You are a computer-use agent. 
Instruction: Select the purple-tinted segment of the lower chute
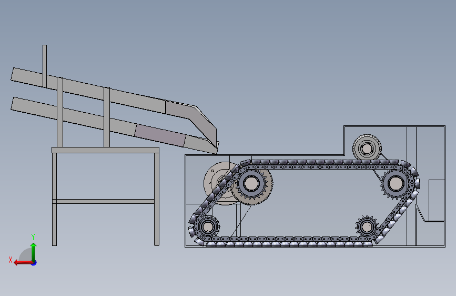tap(160, 135)
